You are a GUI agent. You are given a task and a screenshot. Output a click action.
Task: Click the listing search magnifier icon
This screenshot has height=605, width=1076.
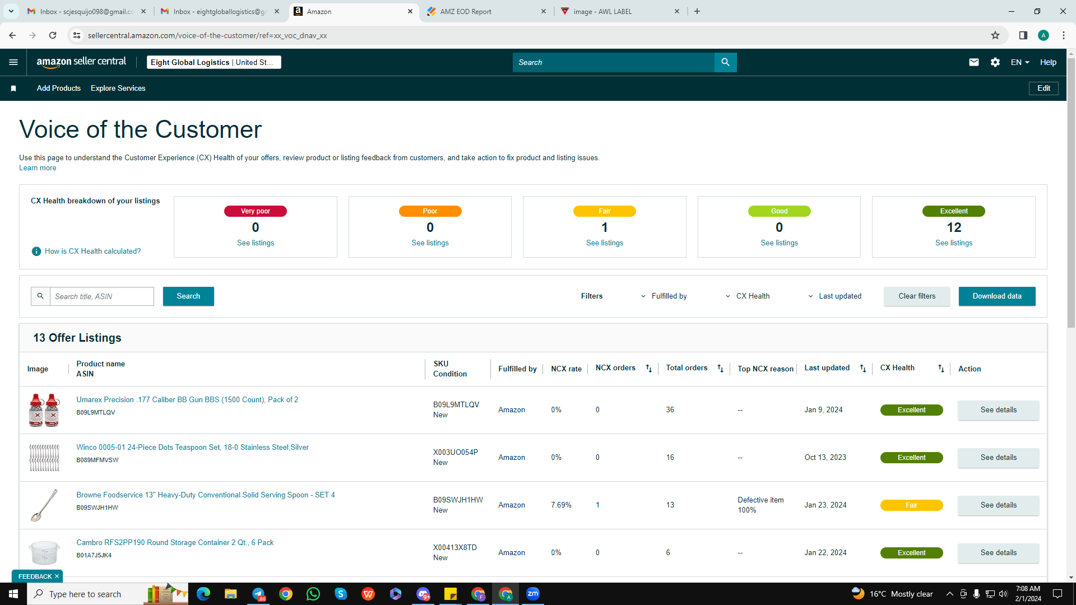[x=40, y=296]
